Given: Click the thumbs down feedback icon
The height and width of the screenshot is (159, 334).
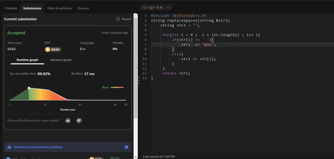Looking at the screenshot, I should tap(79, 121).
